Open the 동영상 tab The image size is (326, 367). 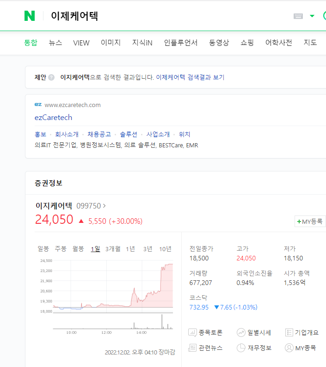219,43
